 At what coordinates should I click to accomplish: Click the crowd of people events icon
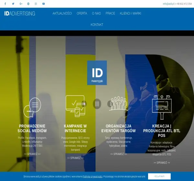click(118, 103)
